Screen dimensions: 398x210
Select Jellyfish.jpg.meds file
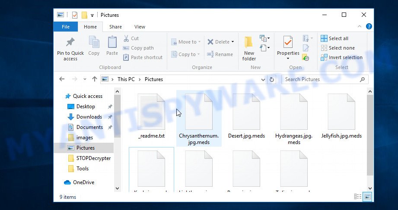[x=341, y=117]
